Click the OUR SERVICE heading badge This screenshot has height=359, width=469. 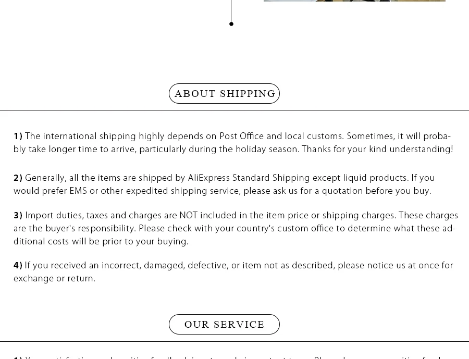tap(224, 324)
